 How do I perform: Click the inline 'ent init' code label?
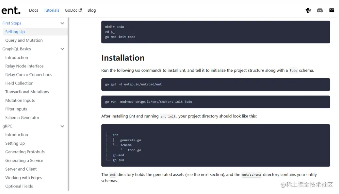click(x=168, y=116)
